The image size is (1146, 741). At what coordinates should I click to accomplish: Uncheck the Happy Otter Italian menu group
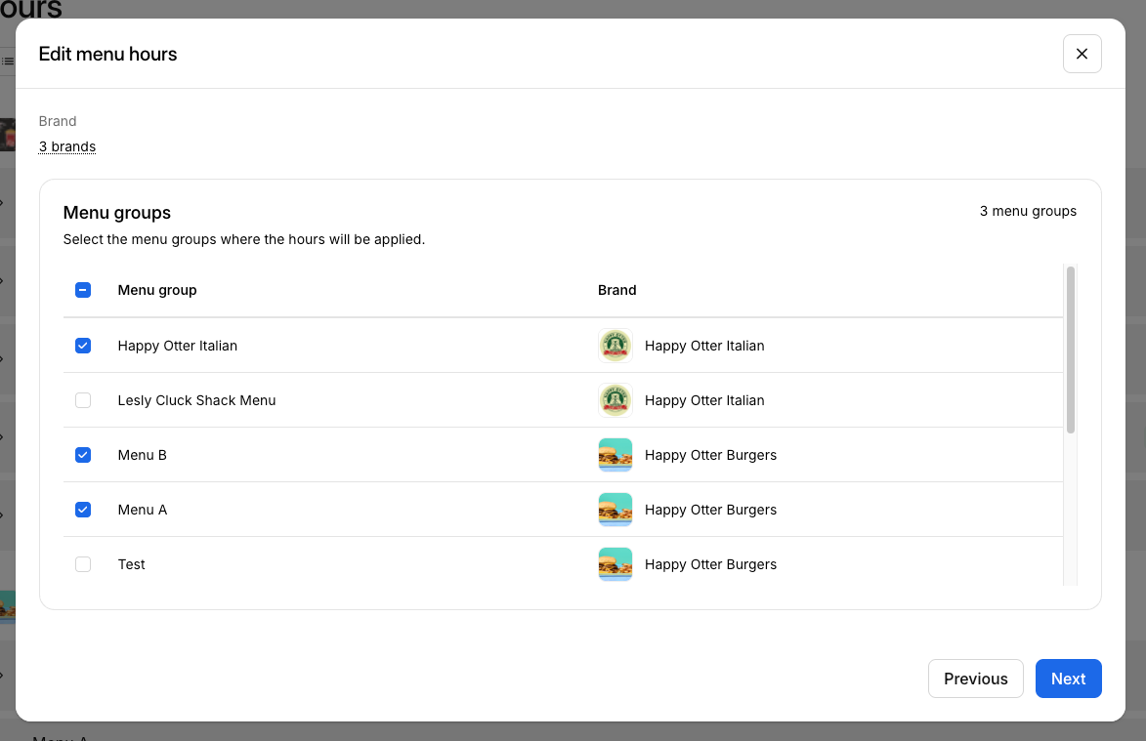click(x=83, y=346)
